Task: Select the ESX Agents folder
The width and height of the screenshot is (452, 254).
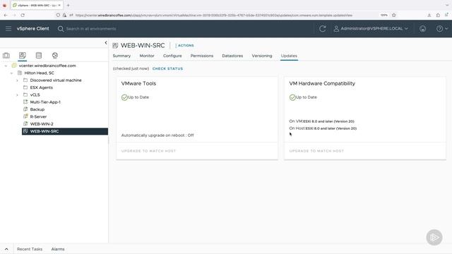Action: pyautogui.click(x=41, y=87)
